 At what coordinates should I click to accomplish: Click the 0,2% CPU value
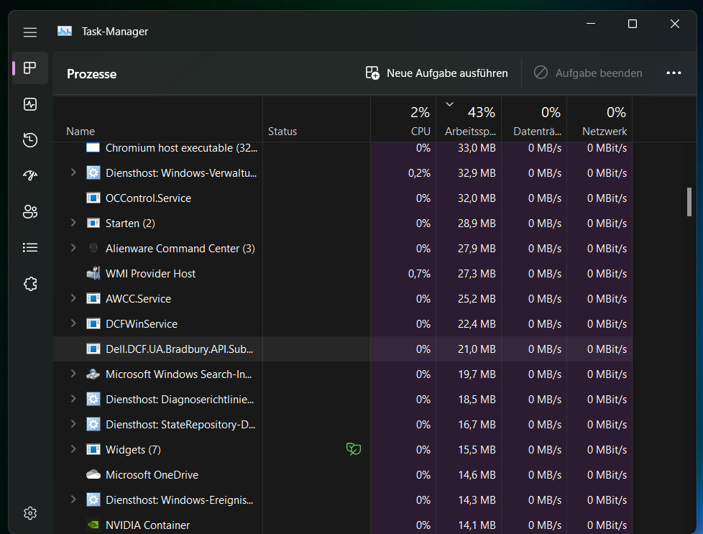419,173
